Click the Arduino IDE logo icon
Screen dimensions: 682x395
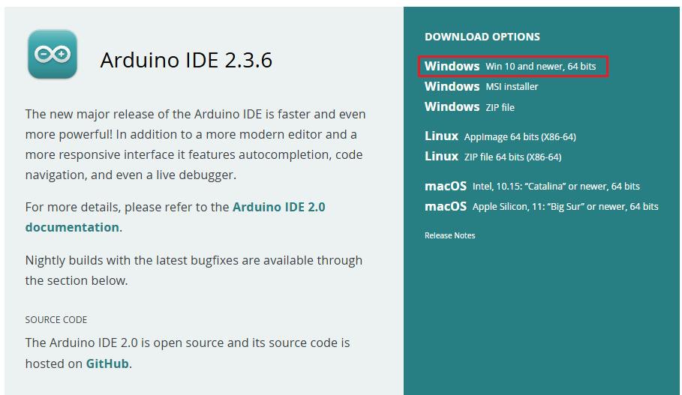tap(53, 54)
